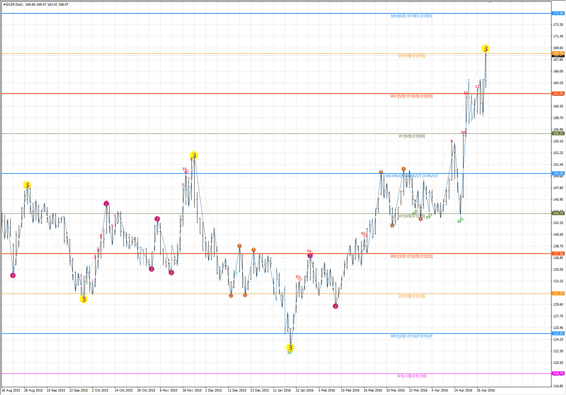Click the red 162.50 price level tag
The width and height of the screenshot is (566, 395).
(x=558, y=94)
